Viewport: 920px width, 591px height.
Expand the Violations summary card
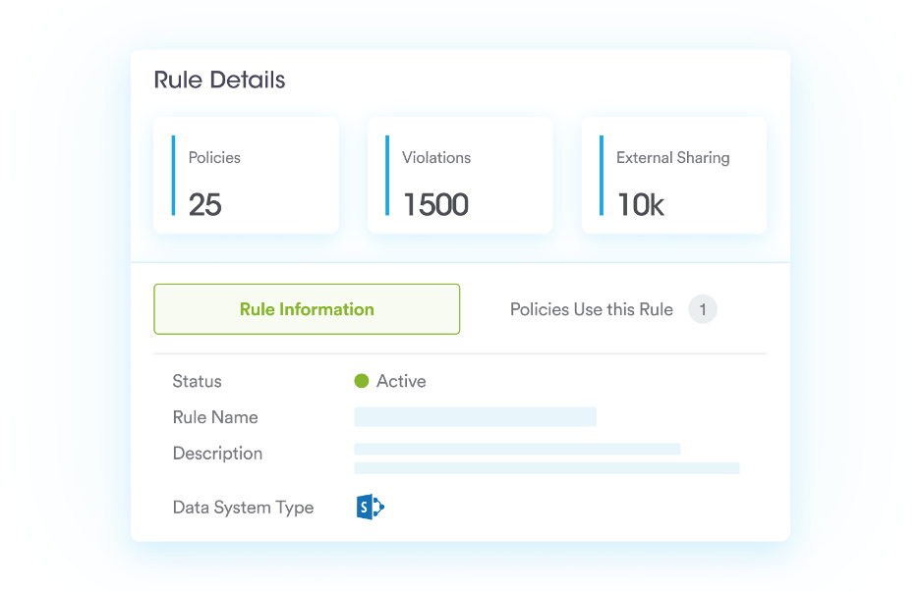(460, 175)
